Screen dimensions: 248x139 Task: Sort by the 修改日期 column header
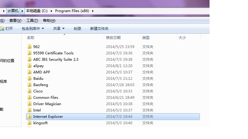pos(113,38)
